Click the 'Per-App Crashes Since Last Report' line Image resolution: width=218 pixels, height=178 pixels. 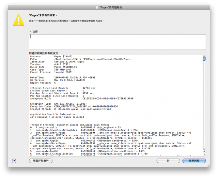click(57, 96)
